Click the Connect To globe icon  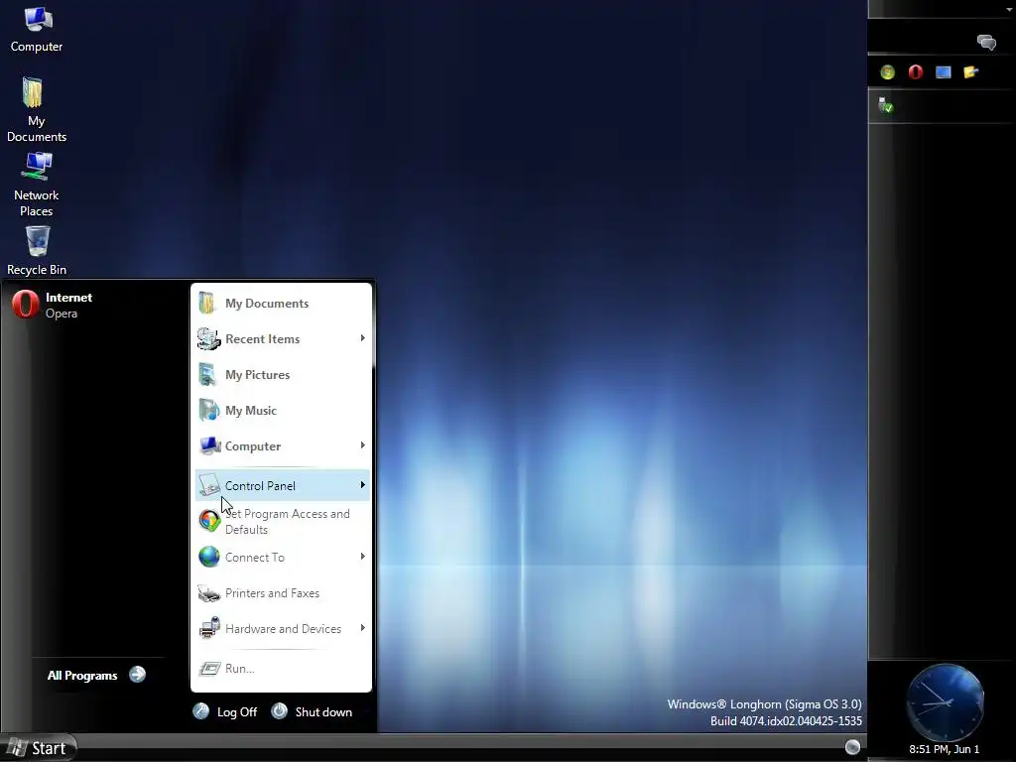point(209,557)
